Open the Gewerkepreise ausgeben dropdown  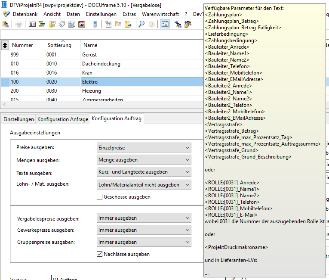144,230
